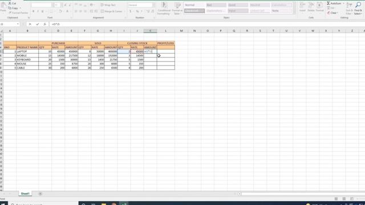Screen dimensions: 365x205
Task: Confirm formula with the checkmark icon
Action: (37, 24)
